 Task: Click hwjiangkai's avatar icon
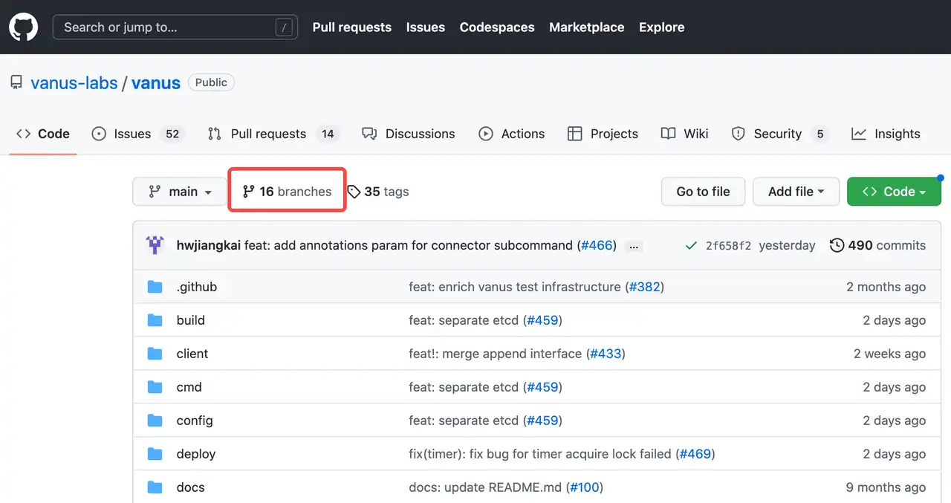point(155,245)
